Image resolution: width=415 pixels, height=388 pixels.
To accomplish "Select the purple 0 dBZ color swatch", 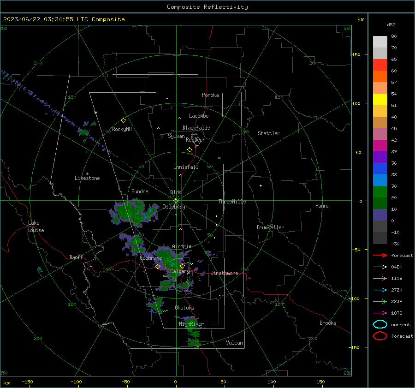I will click(x=380, y=215).
